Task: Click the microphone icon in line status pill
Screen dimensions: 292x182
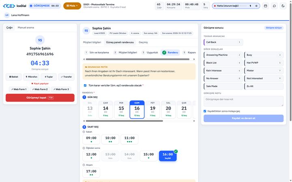Action: [250, 6]
